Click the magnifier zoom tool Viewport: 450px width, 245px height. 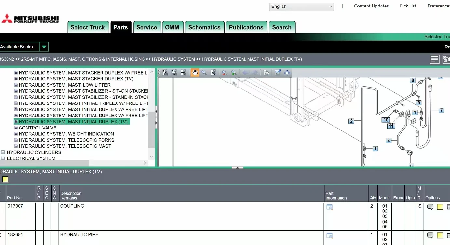tap(204, 73)
